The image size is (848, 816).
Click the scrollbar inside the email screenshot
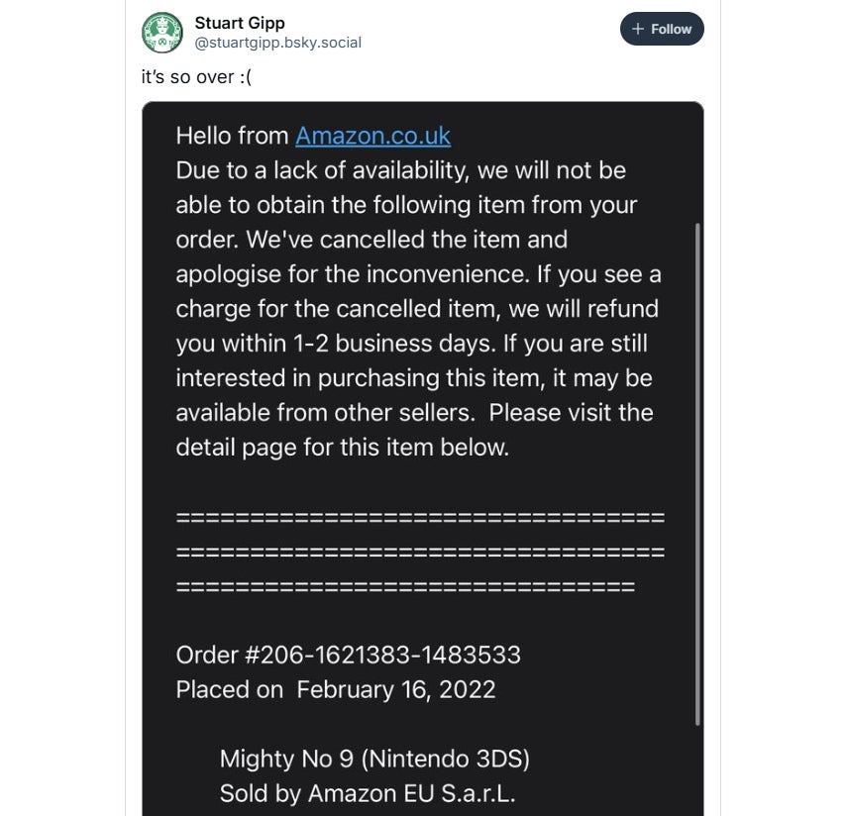click(x=698, y=475)
